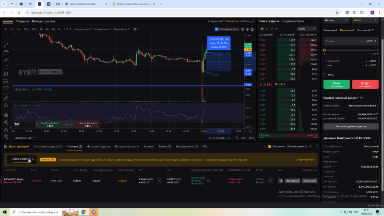Open the forecast/position tool in chart sidebar
The image size is (384, 216).
(x=6, y=81)
